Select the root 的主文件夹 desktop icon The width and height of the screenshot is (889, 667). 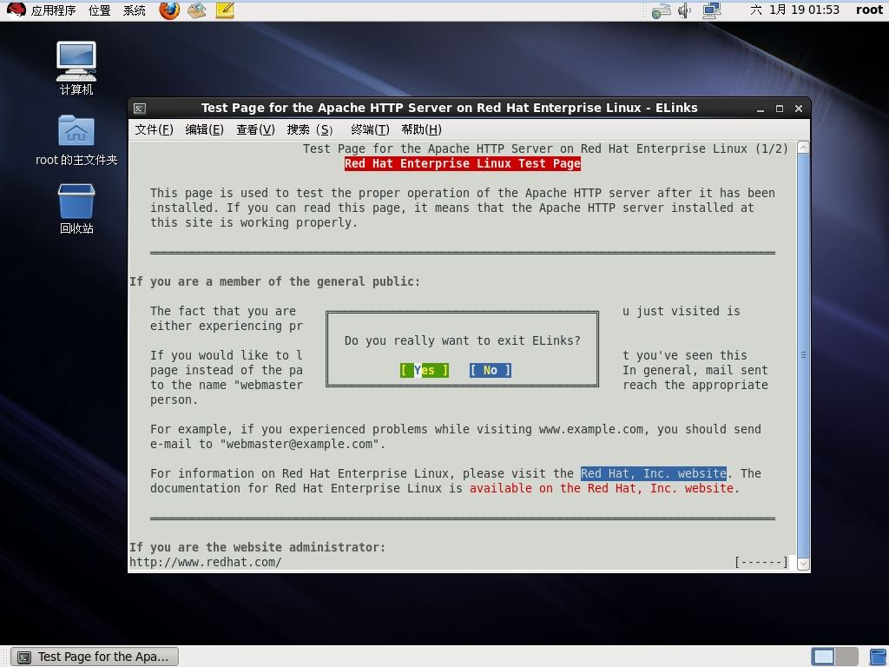(x=76, y=140)
